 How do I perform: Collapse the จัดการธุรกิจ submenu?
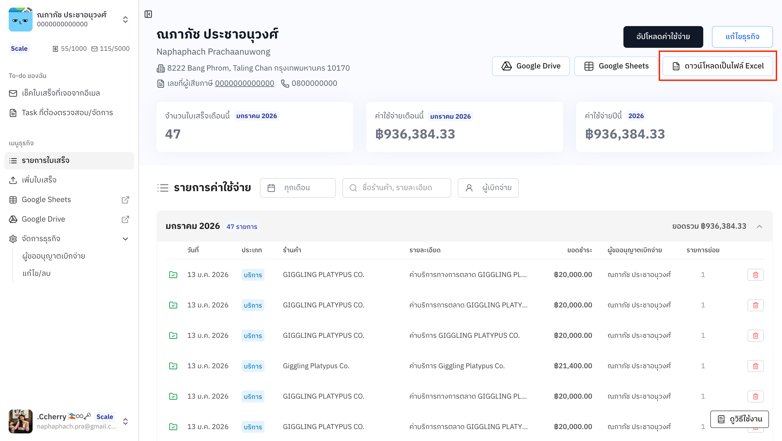pos(125,239)
